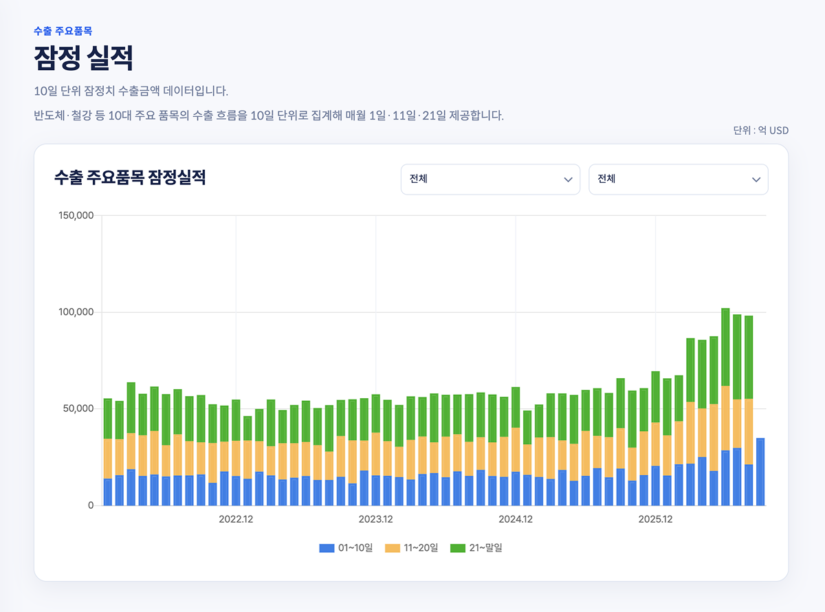Click the '10일 단위 잠정치 수출금액 데이터입니다.' description line
Viewport: 825px width, 612px height.
131,91
